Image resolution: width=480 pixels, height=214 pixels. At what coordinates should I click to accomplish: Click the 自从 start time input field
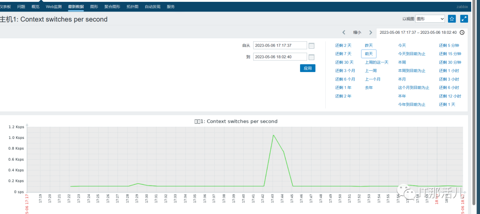pos(280,45)
